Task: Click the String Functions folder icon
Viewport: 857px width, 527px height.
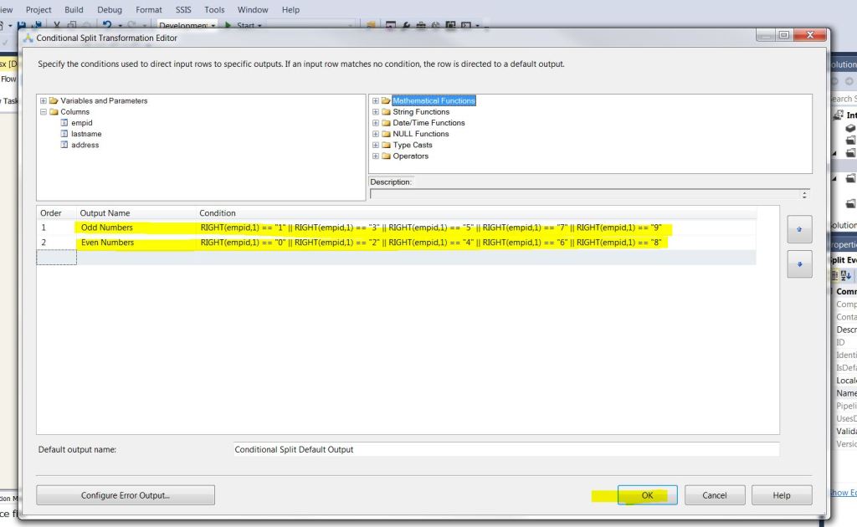Action: [x=386, y=111]
